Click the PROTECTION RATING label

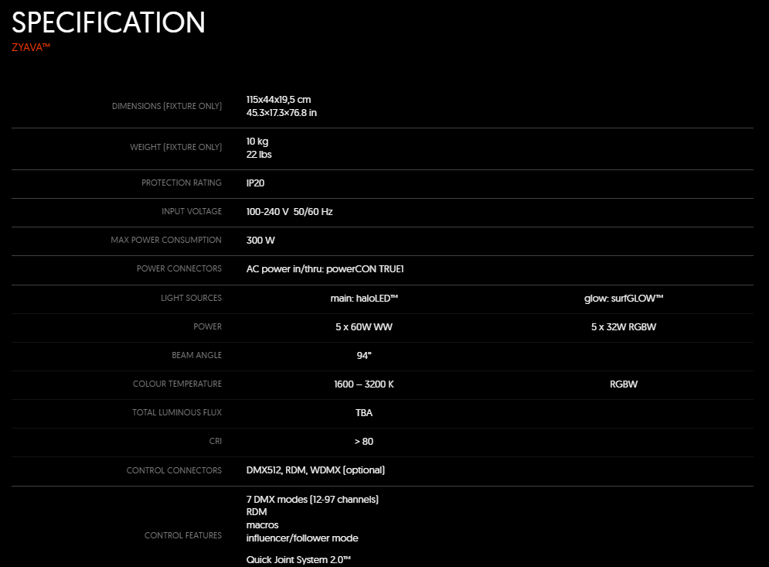(x=182, y=183)
